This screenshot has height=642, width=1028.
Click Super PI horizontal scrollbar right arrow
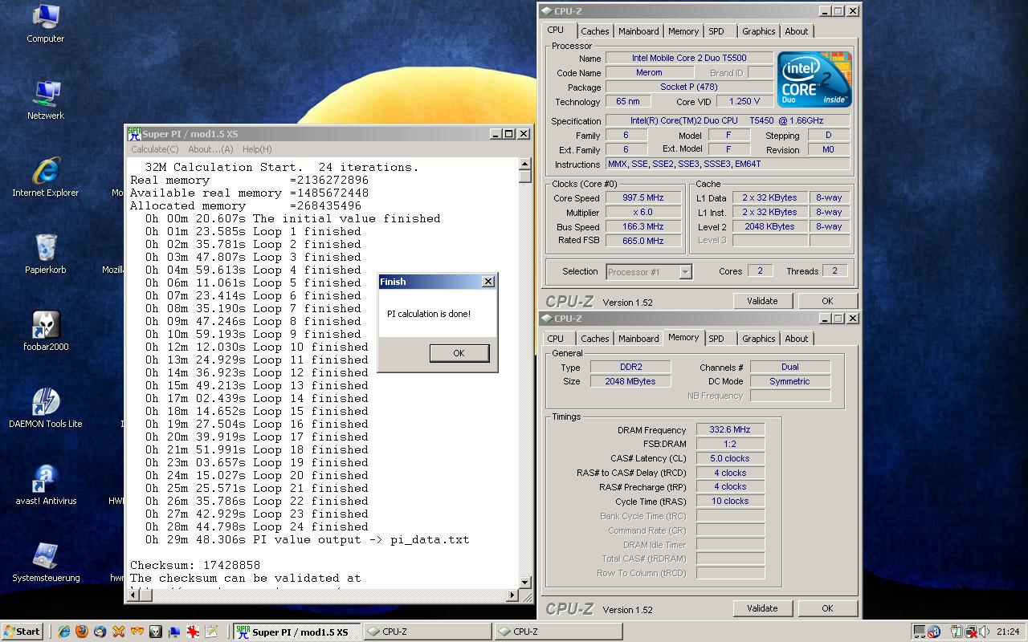click(x=513, y=595)
